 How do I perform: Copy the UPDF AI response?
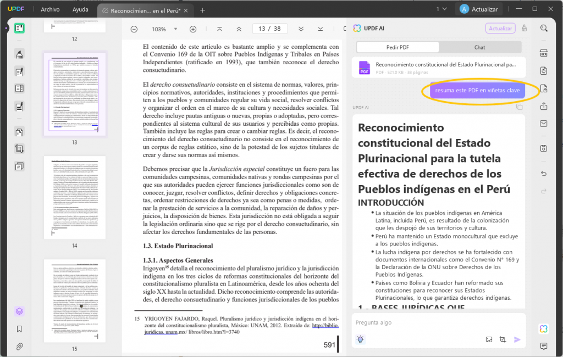[x=519, y=107]
